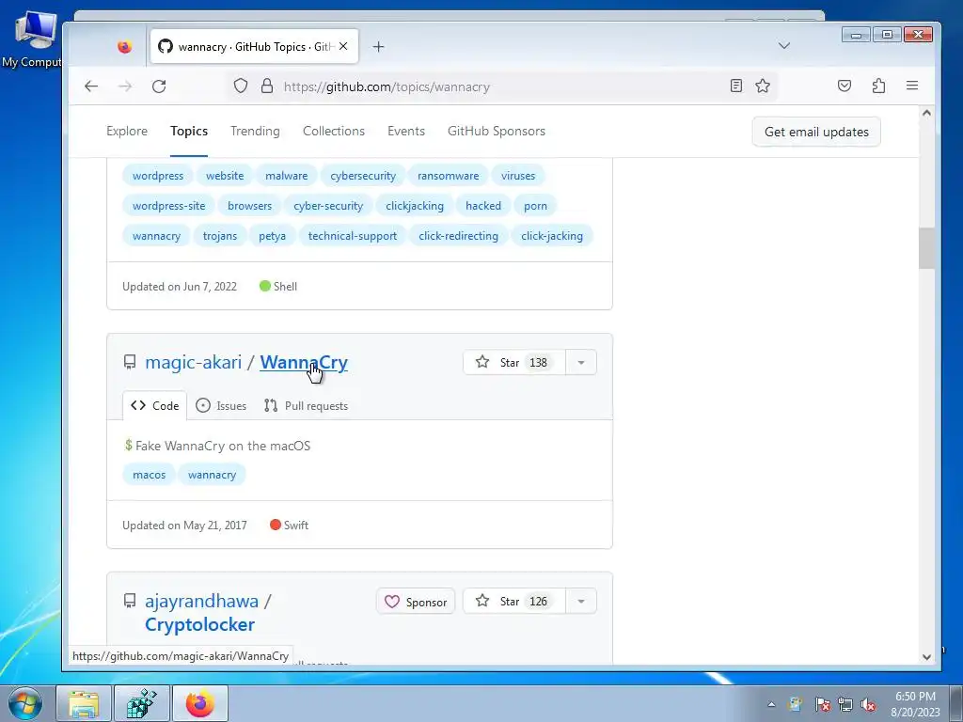
Task: Open the Explore navigation link
Action: click(127, 131)
